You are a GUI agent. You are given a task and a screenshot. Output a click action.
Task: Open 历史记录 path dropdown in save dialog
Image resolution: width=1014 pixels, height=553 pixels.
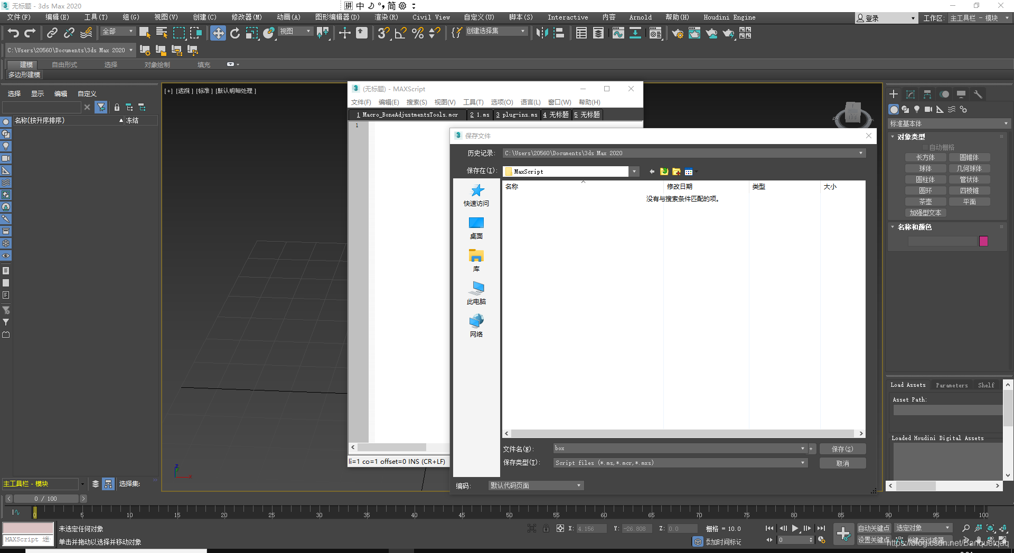coord(861,153)
